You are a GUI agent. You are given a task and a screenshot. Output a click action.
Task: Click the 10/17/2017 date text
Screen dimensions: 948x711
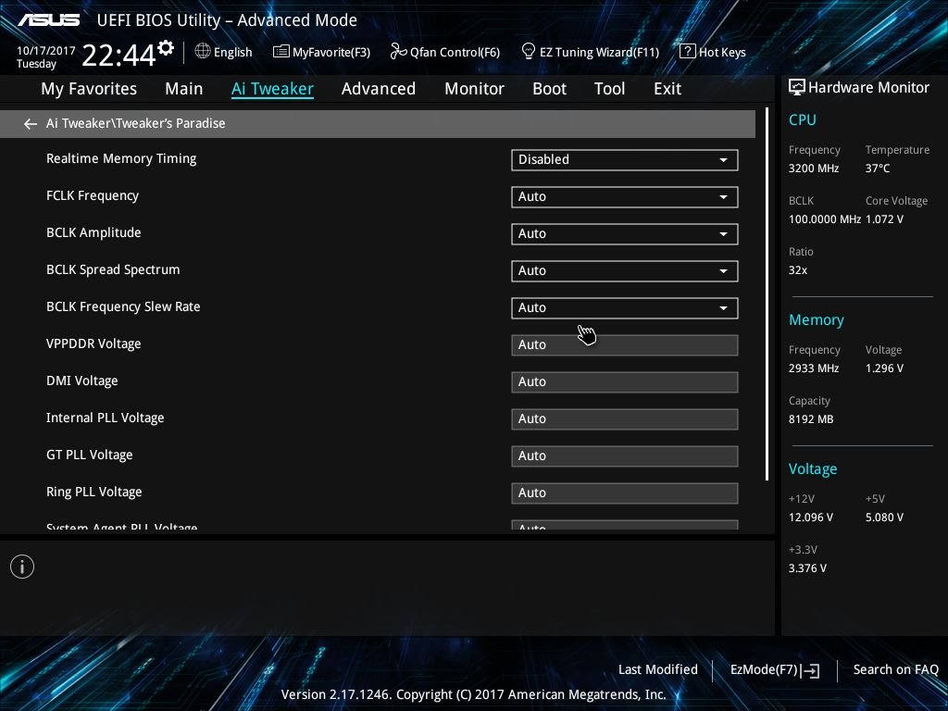(x=46, y=51)
